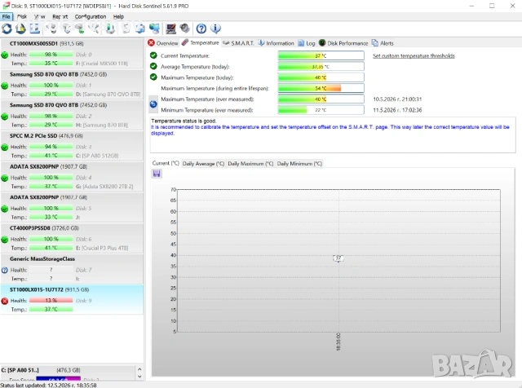Select ADATA SX8200PNP Disk 4 entry
This screenshot has height=388, width=522.
(x=72, y=176)
